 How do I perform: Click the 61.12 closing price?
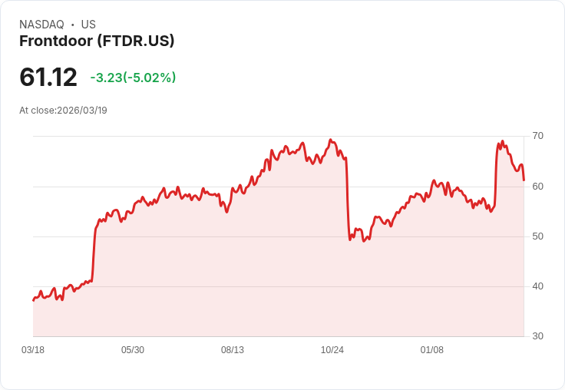(48, 78)
